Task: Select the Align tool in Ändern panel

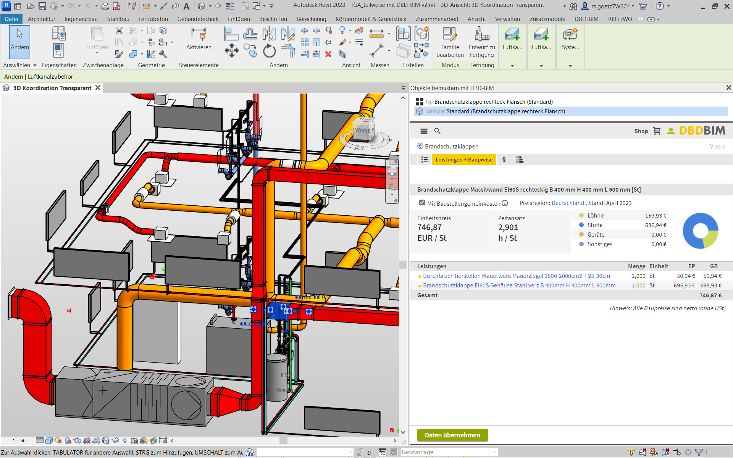Action: (231, 34)
